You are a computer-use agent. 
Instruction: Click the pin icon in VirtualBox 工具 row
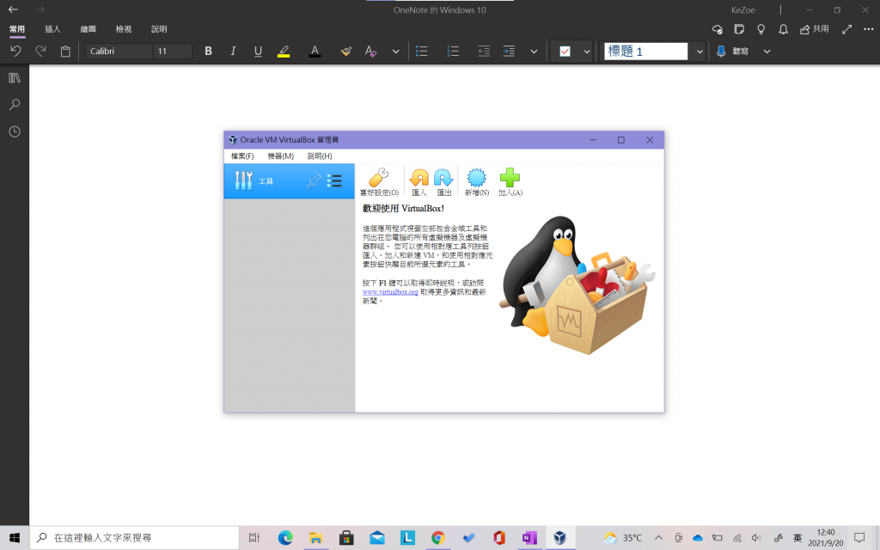[314, 180]
